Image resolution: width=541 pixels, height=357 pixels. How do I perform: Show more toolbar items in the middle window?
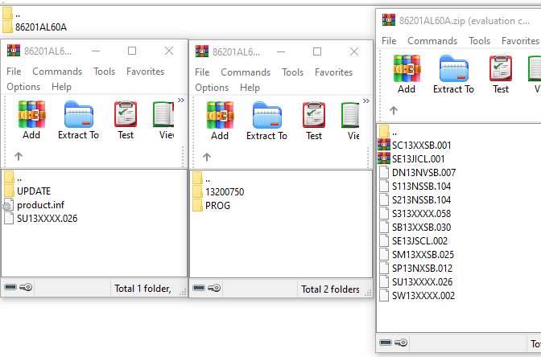point(366,101)
